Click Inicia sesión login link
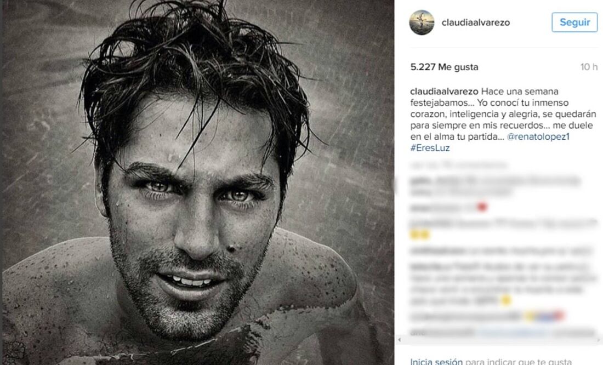The image size is (603, 365). click(436, 361)
